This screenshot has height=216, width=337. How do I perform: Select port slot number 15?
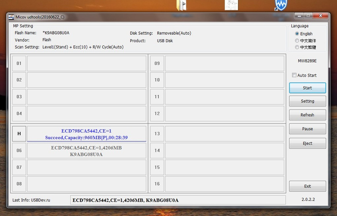(157, 167)
